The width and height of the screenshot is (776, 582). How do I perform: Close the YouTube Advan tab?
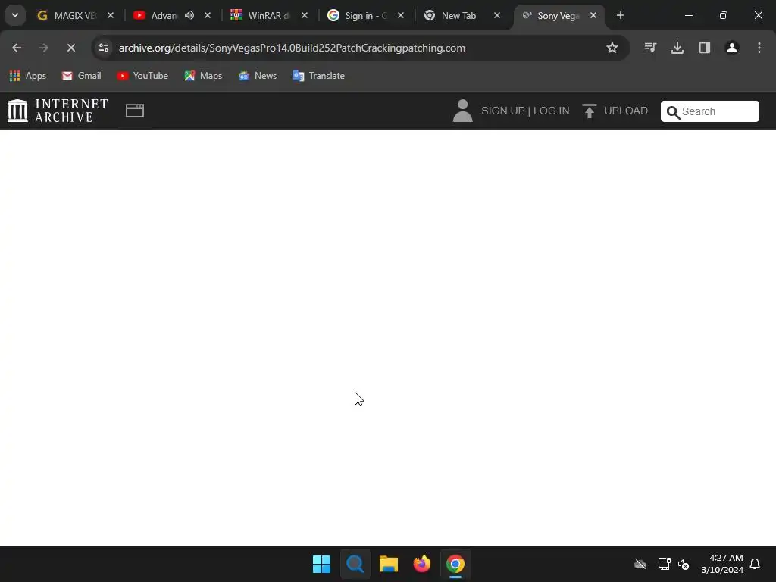[x=208, y=16]
